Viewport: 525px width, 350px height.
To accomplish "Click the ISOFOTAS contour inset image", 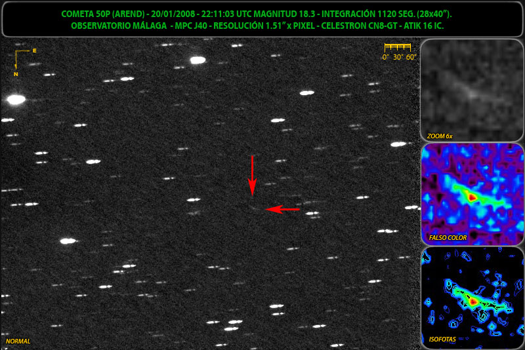I will pos(472,298).
